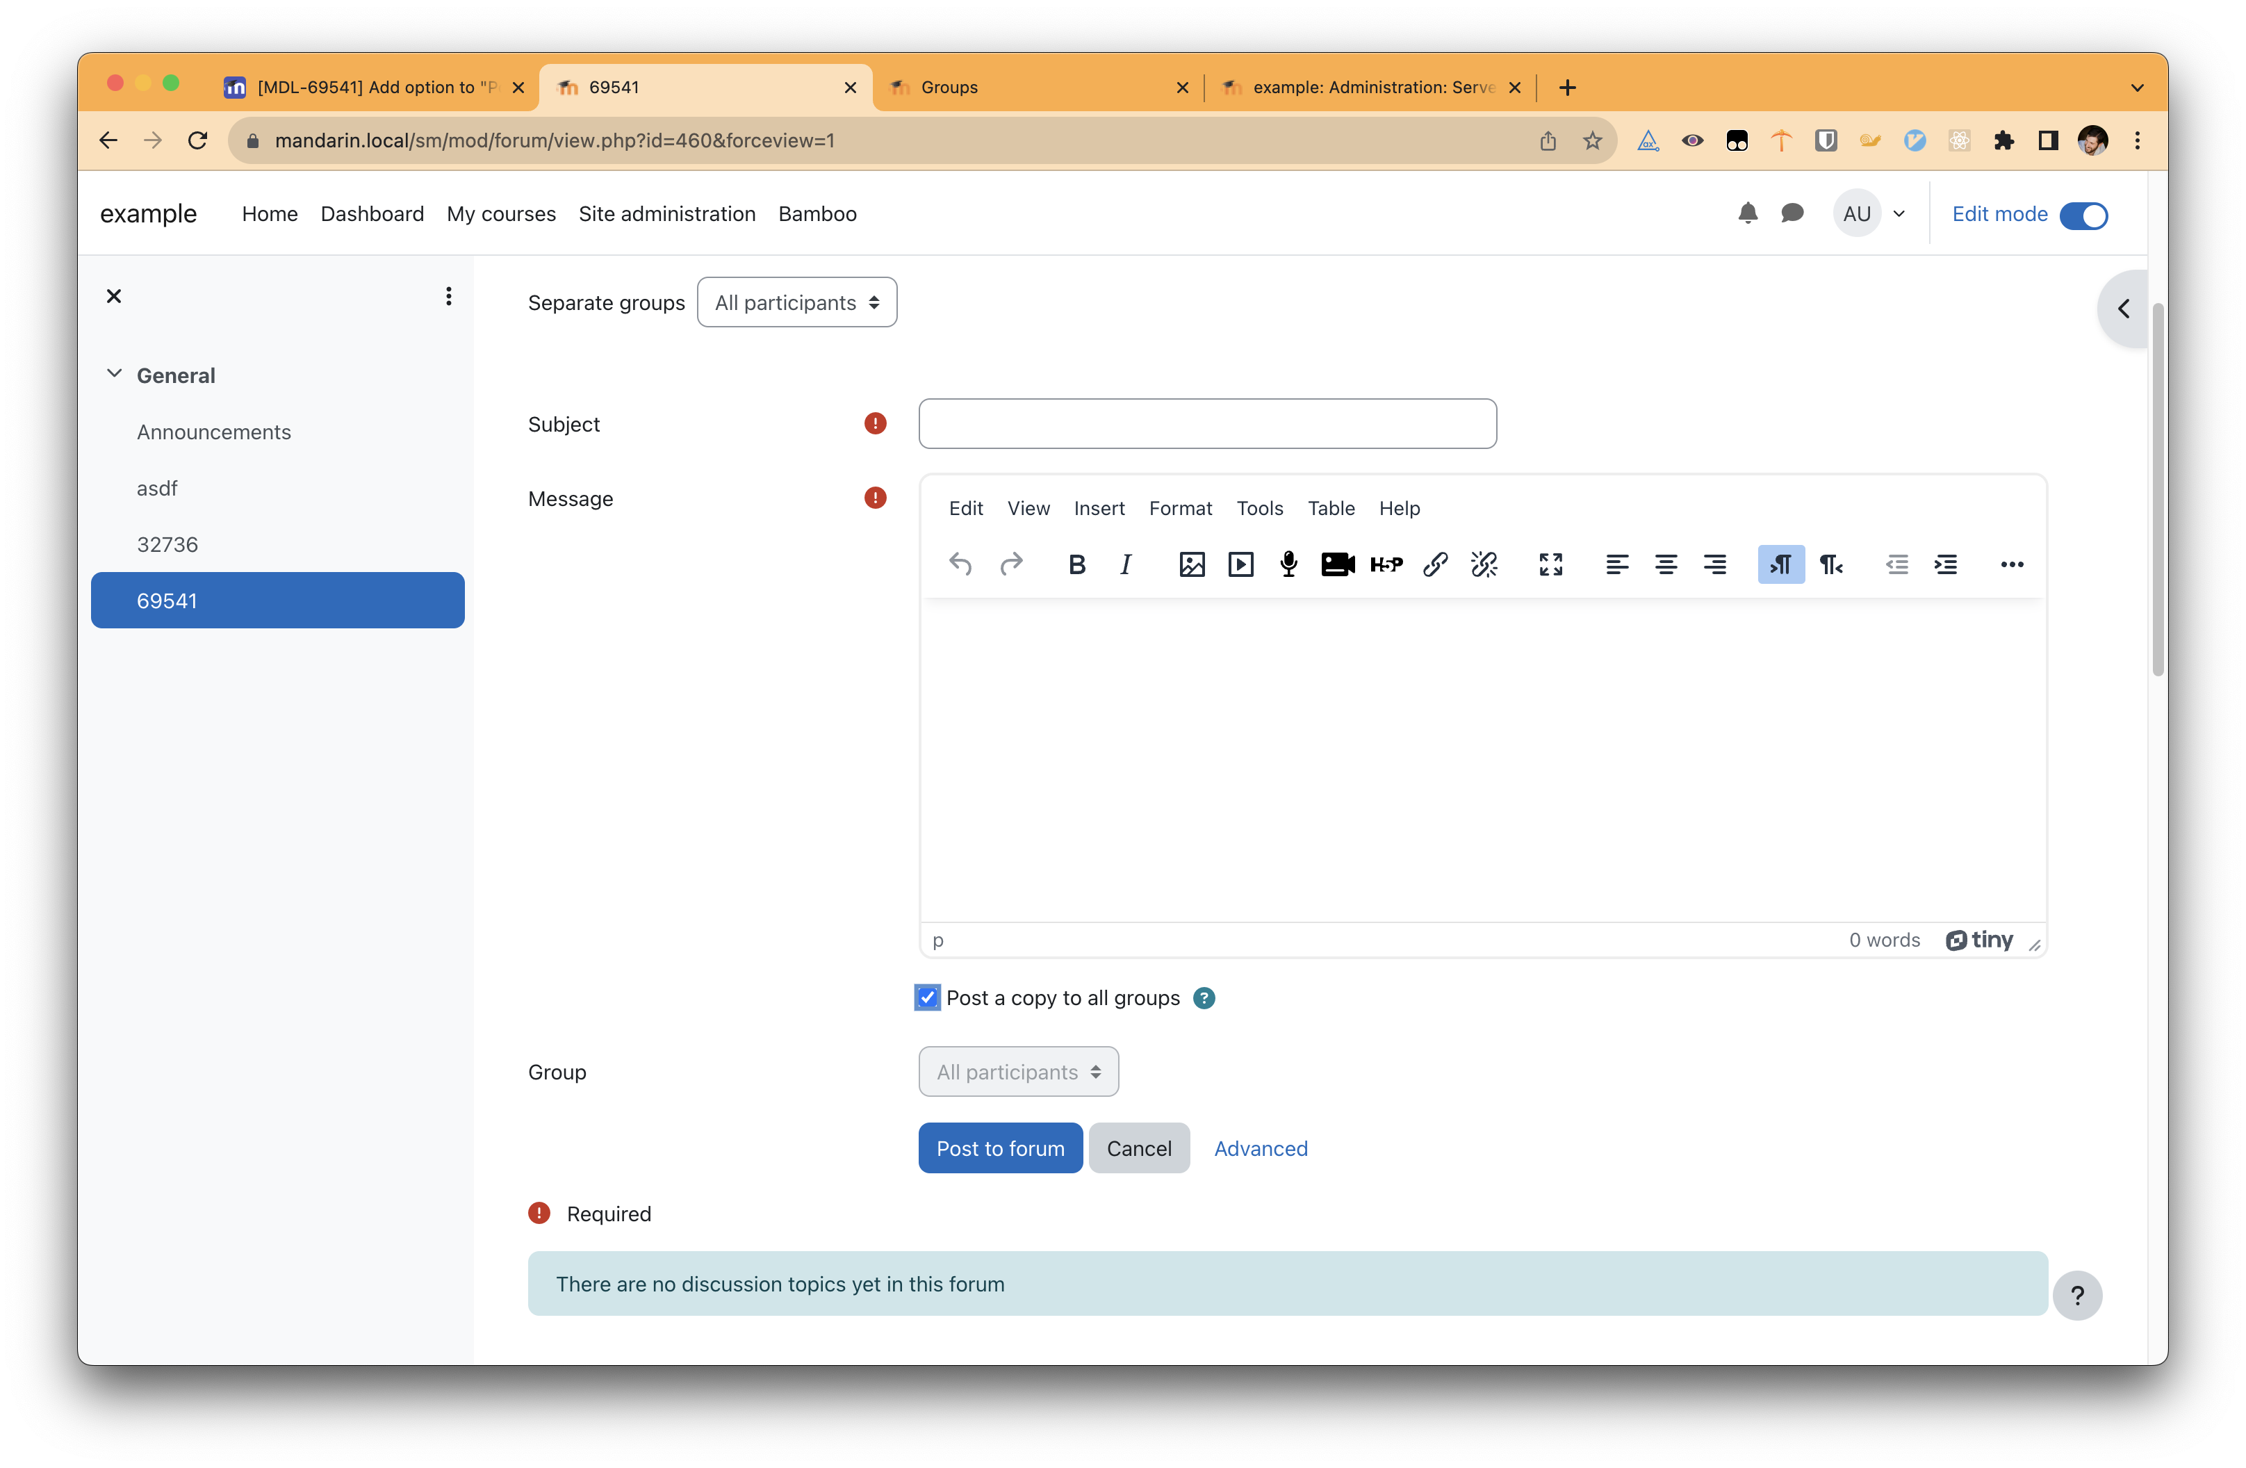The height and width of the screenshot is (1468, 2246).
Task: Open the editor Table menu
Action: click(x=1331, y=508)
